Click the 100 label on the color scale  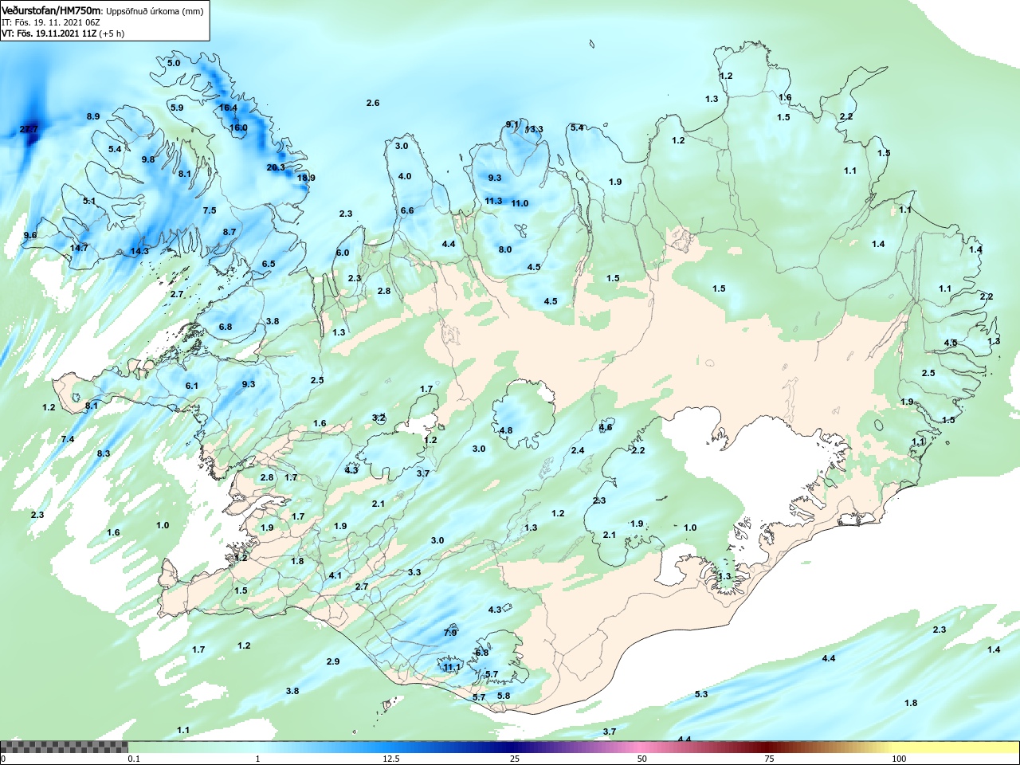(900, 759)
